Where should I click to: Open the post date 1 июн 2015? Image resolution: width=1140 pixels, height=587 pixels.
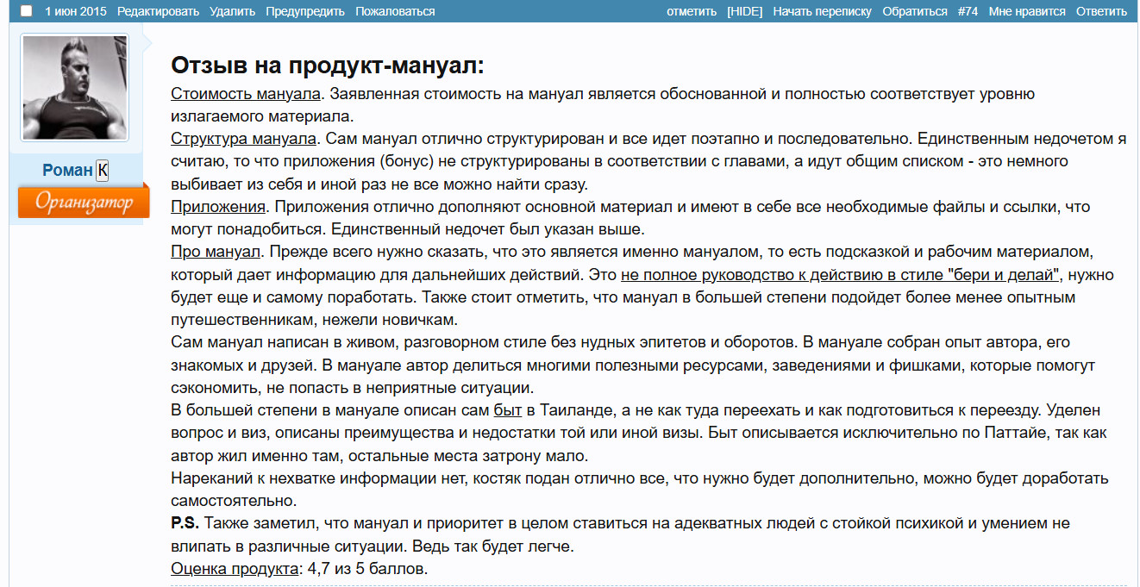pos(76,11)
